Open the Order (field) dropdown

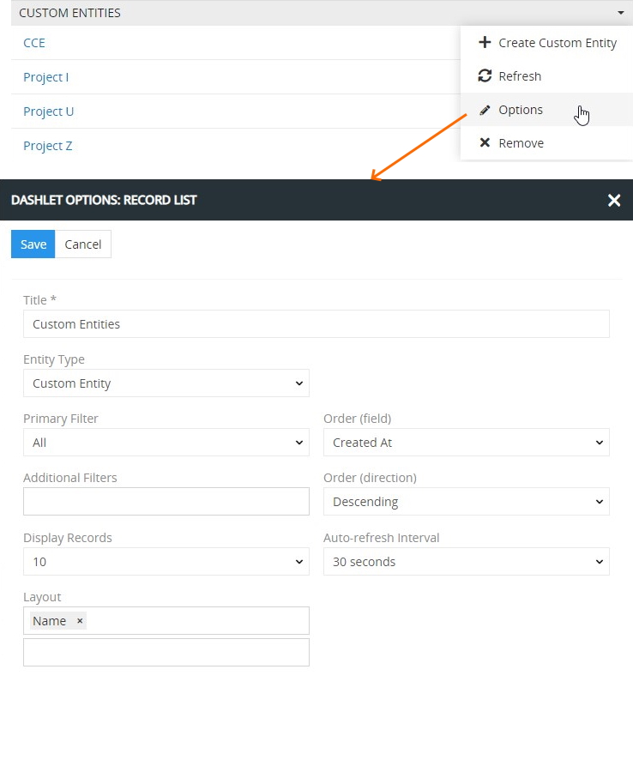coord(466,442)
